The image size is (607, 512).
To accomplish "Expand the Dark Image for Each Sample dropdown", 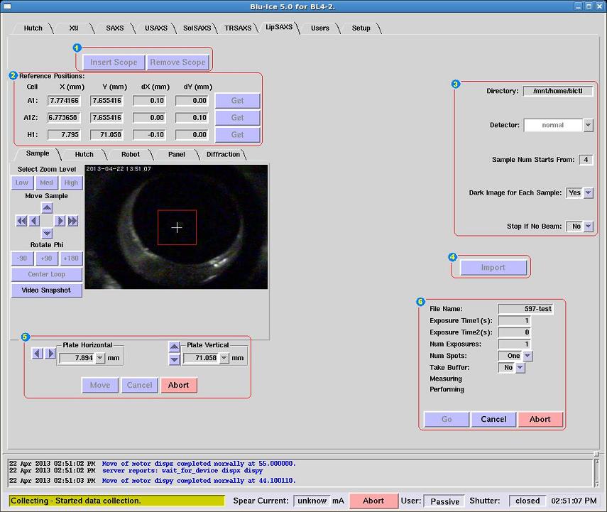I will (x=588, y=193).
